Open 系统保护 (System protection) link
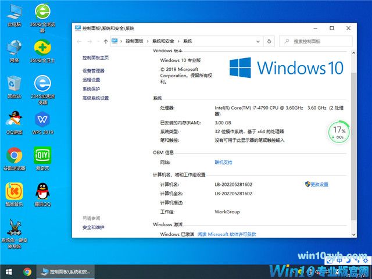This screenshot has width=372, height=279. coord(91,89)
